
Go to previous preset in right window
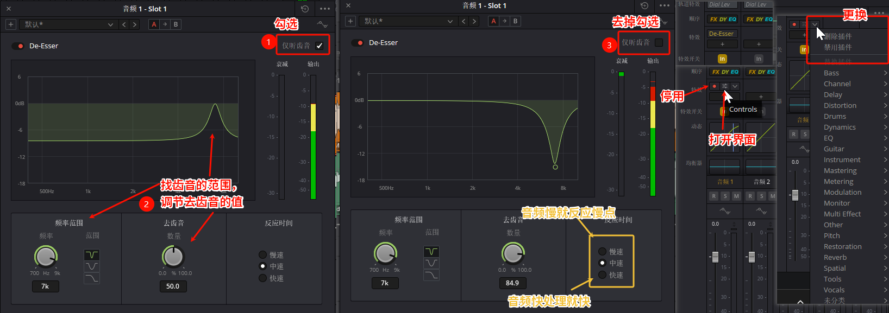(464, 21)
